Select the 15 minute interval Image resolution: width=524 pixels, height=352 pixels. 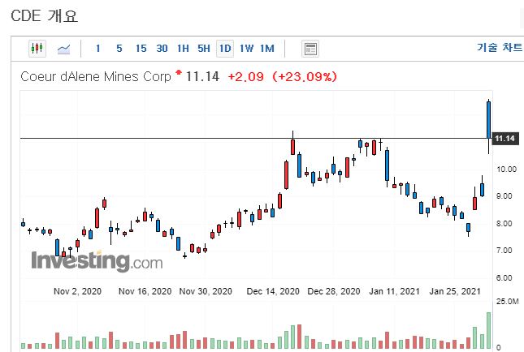click(x=141, y=49)
